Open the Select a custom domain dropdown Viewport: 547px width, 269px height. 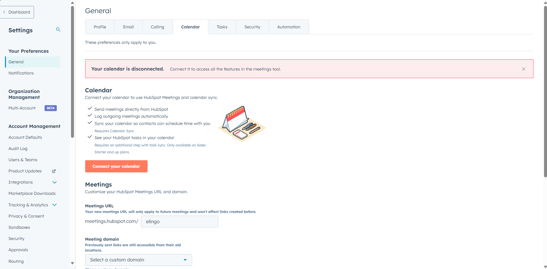(x=138, y=260)
